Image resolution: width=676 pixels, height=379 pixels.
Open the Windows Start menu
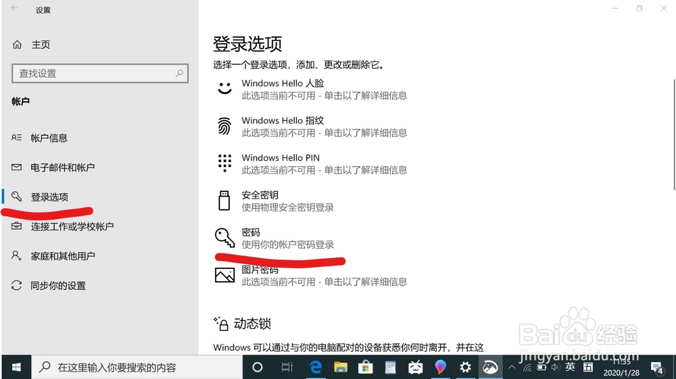click(16, 367)
